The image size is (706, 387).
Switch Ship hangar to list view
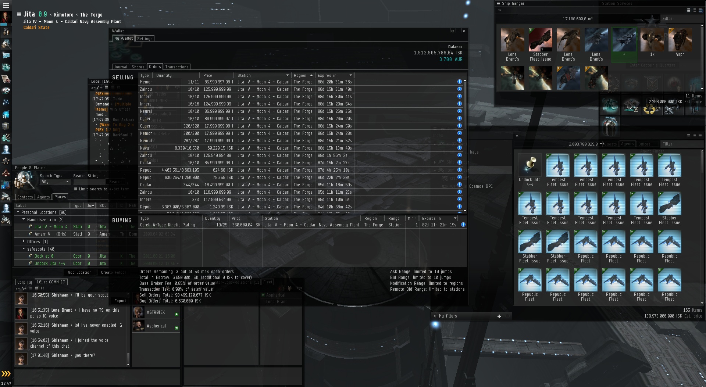700,10
